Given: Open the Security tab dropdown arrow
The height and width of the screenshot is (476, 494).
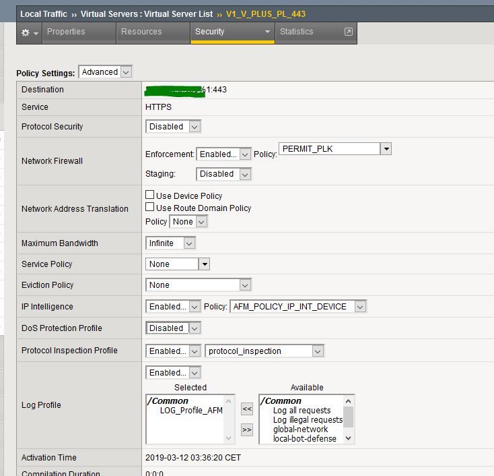Looking at the screenshot, I should pyautogui.click(x=267, y=32).
